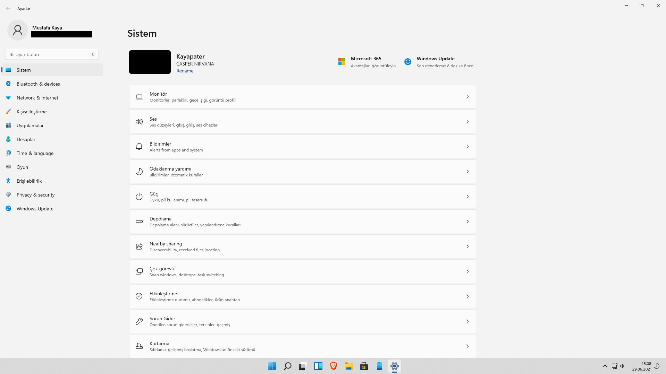Open Hesaplar in the sidebar
The width and height of the screenshot is (666, 374).
(x=52, y=139)
